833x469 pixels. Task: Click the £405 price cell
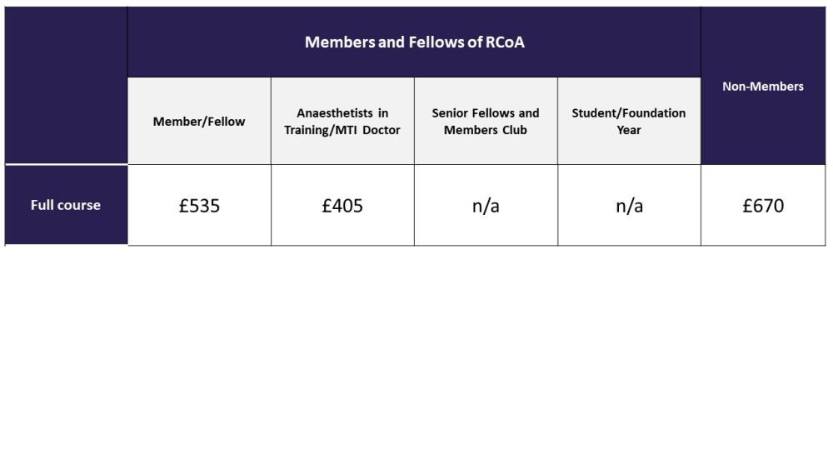[342, 206]
